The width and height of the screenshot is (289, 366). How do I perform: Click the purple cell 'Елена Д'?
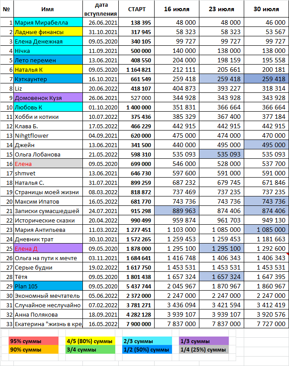tap(48, 248)
